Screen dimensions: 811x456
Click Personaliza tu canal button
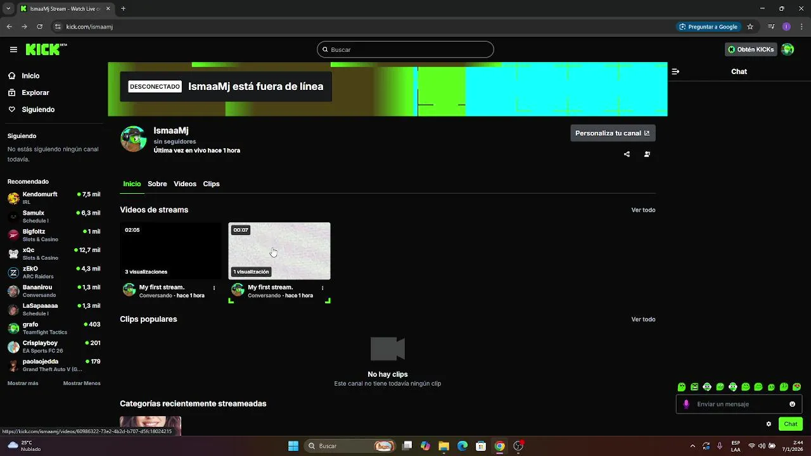613,133
